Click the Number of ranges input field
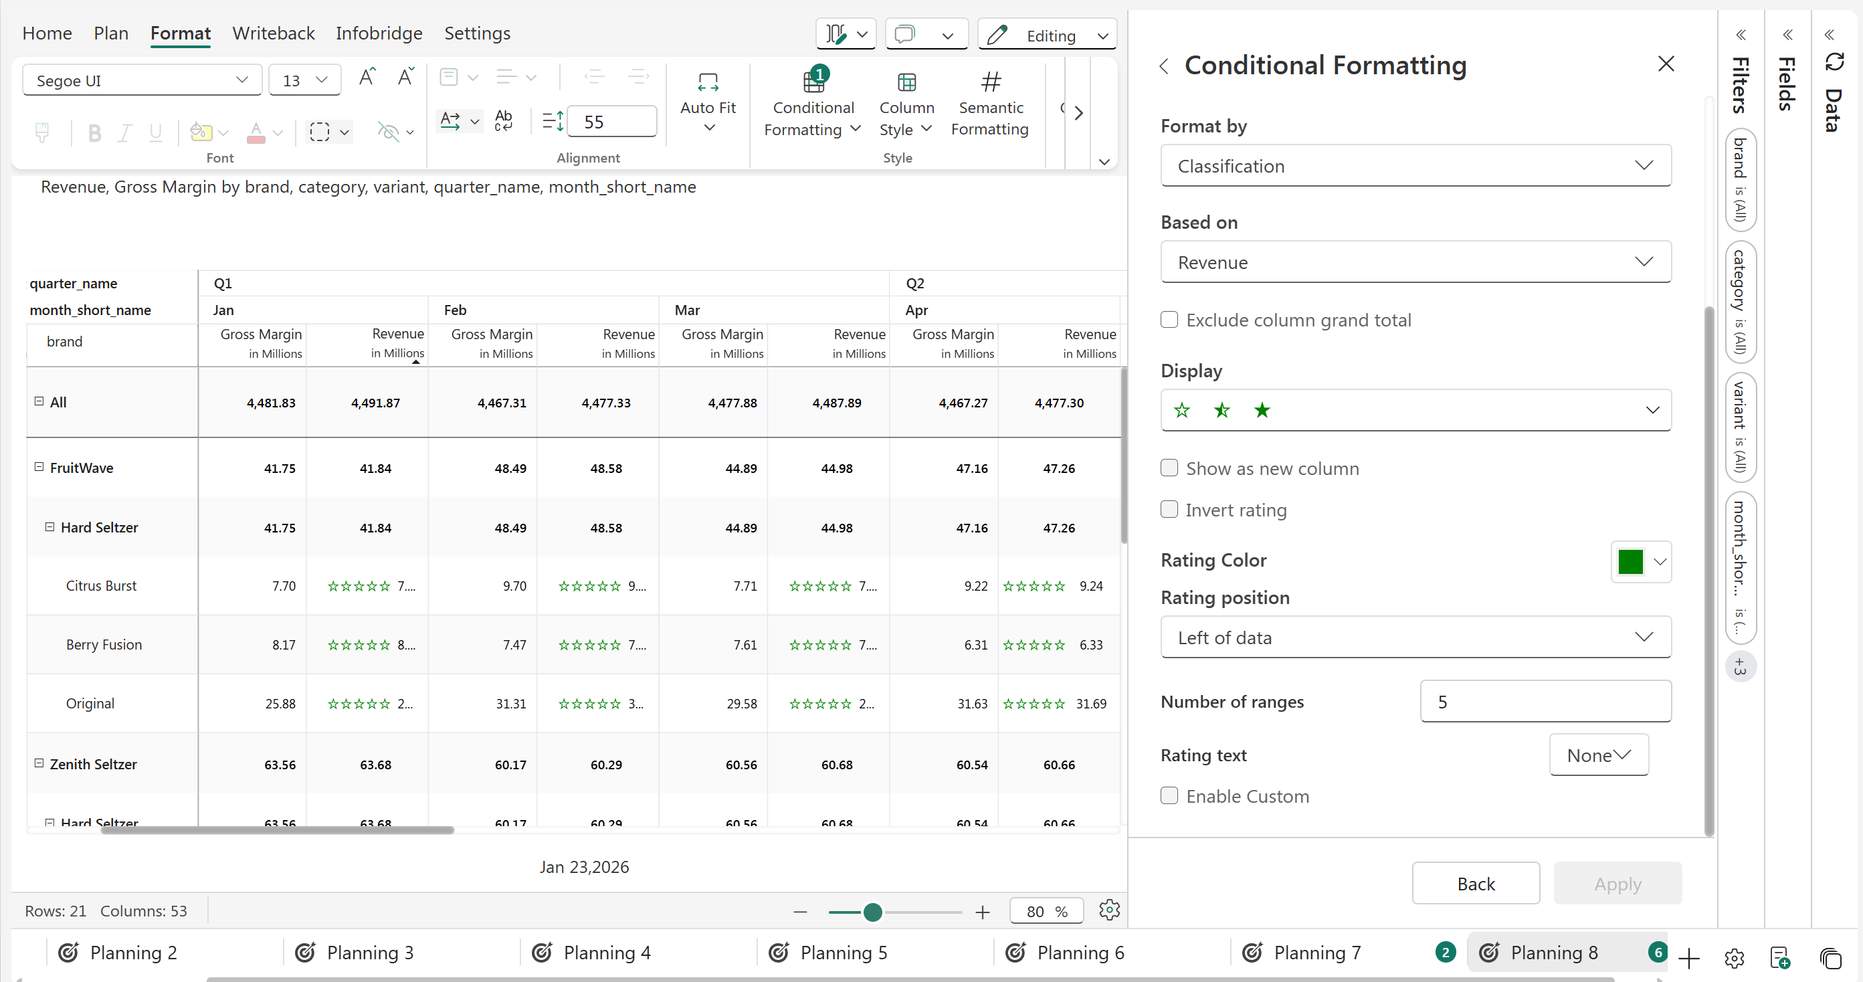 click(1545, 700)
